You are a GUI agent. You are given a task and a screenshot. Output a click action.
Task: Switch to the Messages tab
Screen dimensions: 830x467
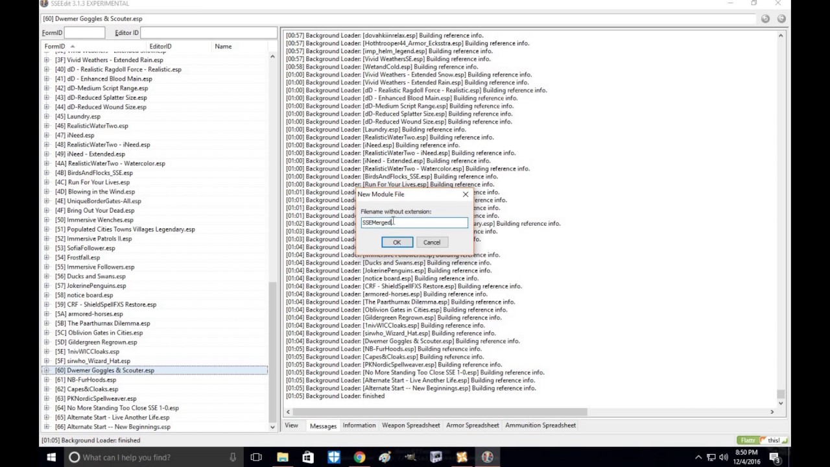click(323, 425)
